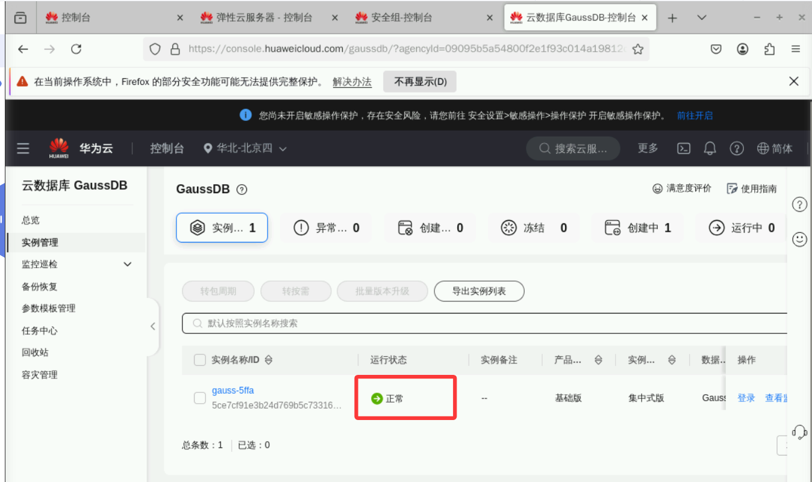Sort by 实例名称/ID column sort icon
The width and height of the screenshot is (812, 482).
coord(269,360)
